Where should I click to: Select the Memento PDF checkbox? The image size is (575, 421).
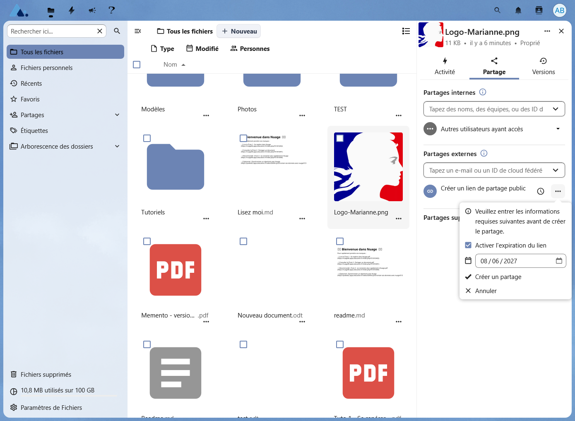(x=147, y=241)
